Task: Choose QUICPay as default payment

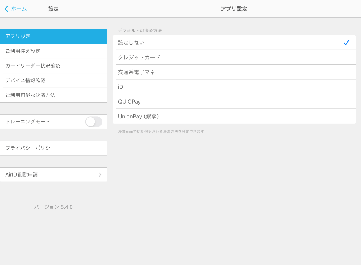Action: tap(234, 101)
